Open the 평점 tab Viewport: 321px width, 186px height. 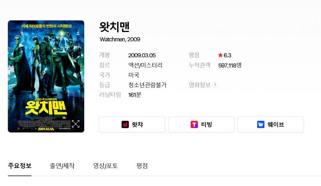click(142, 166)
